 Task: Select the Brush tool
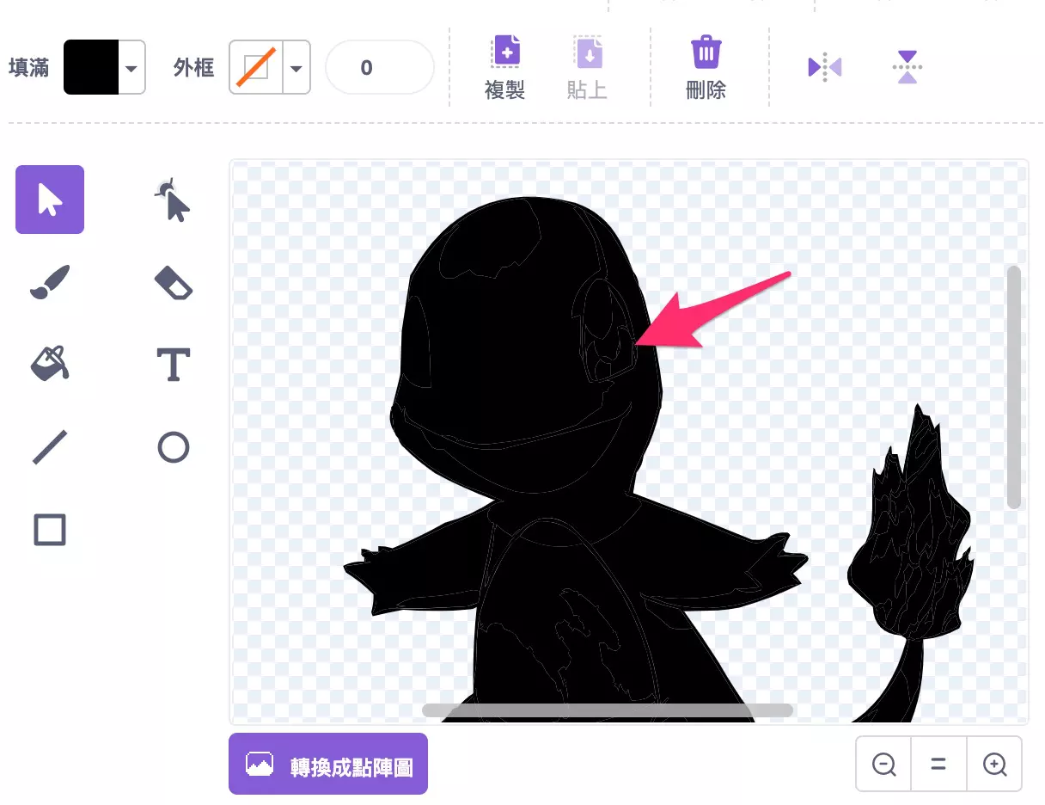(49, 282)
